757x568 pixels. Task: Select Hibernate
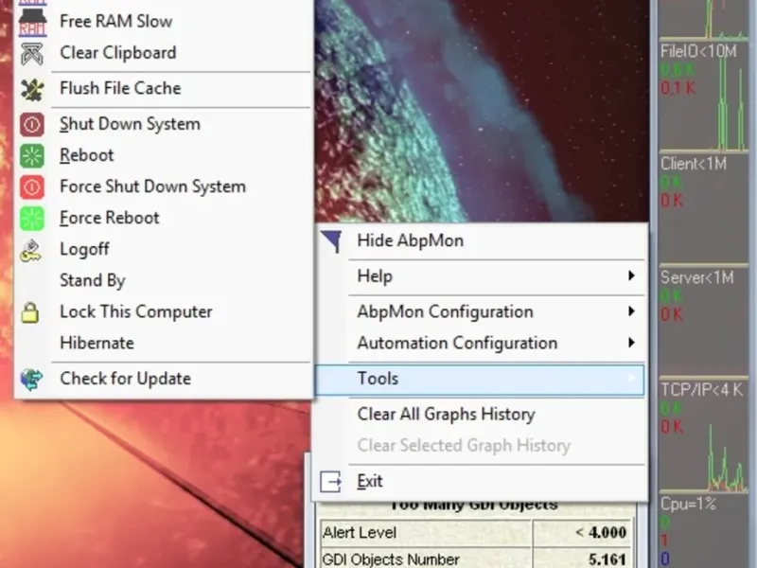click(x=164, y=343)
